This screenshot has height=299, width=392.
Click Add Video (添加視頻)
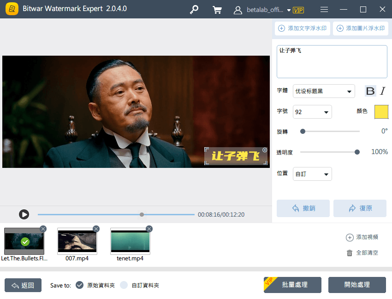pos(362,237)
